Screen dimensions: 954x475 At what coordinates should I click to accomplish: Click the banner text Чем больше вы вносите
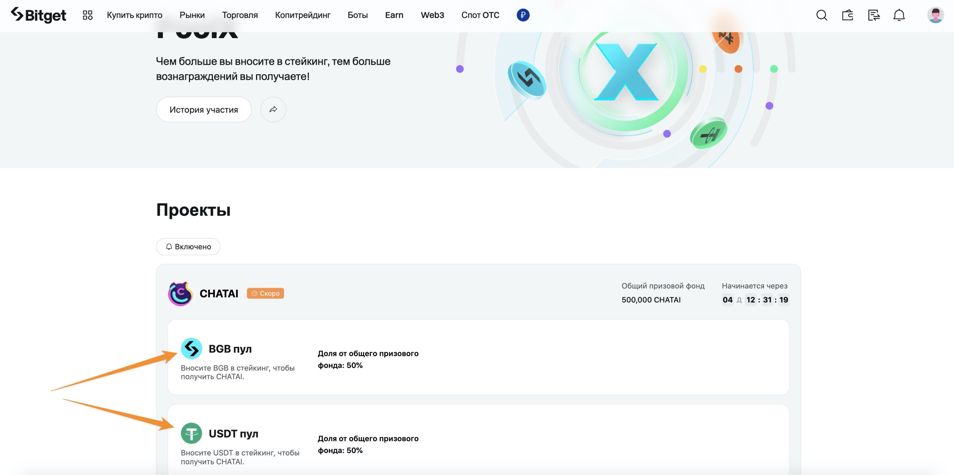point(273,69)
